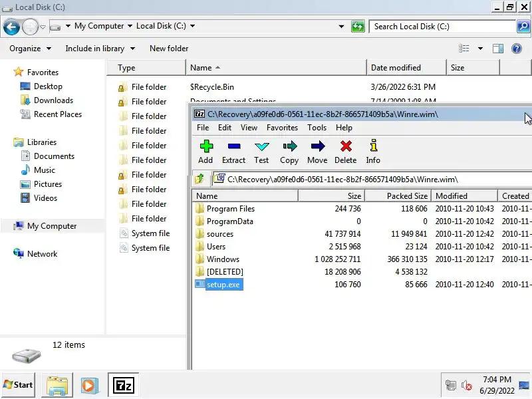This screenshot has height=399, width=532.
Task: Open the address bar history dropdown
Action: coord(341,27)
